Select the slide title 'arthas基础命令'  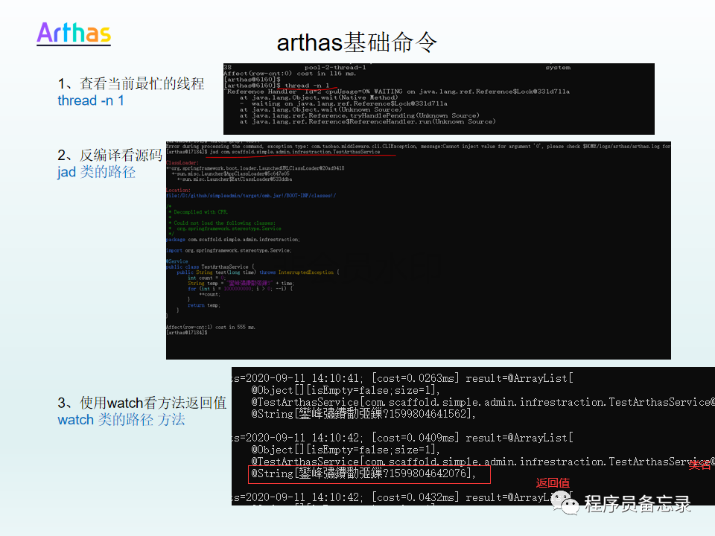[x=357, y=43]
